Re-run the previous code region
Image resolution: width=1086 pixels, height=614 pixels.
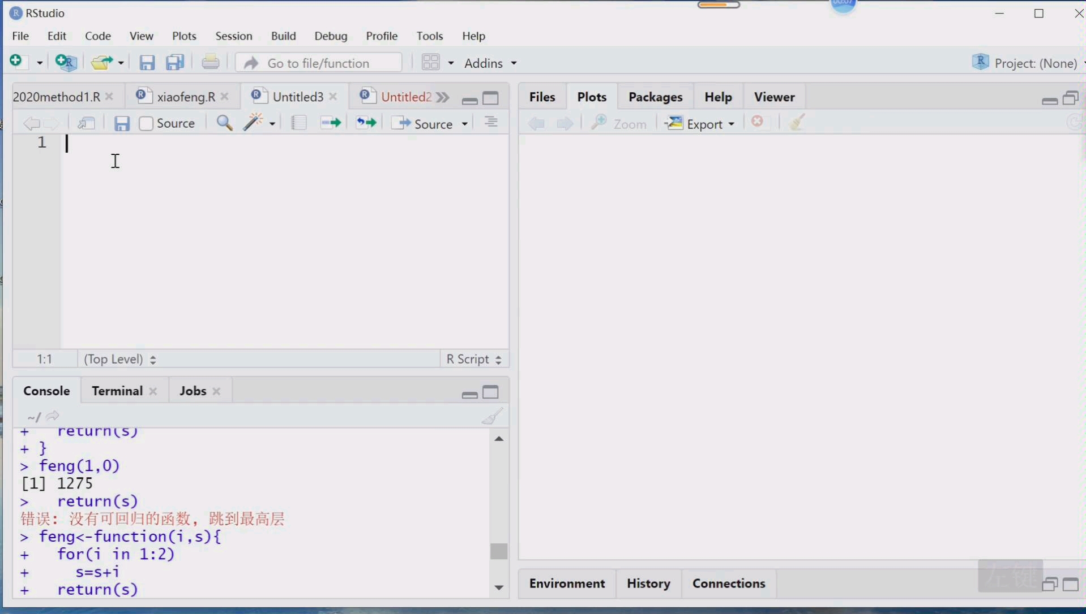point(366,123)
